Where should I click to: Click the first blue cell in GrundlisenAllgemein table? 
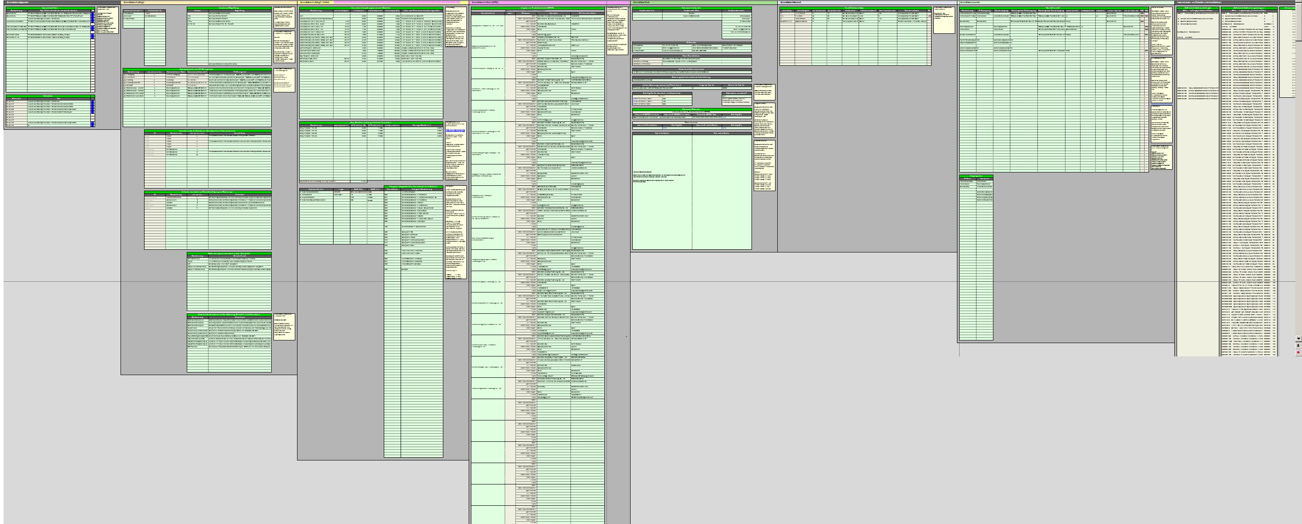tap(92, 13)
